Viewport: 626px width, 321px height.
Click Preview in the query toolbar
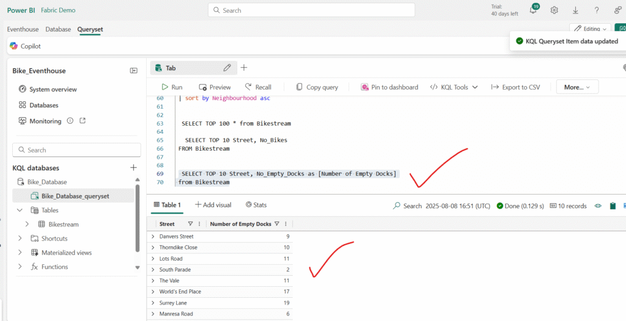(x=215, y=87)
